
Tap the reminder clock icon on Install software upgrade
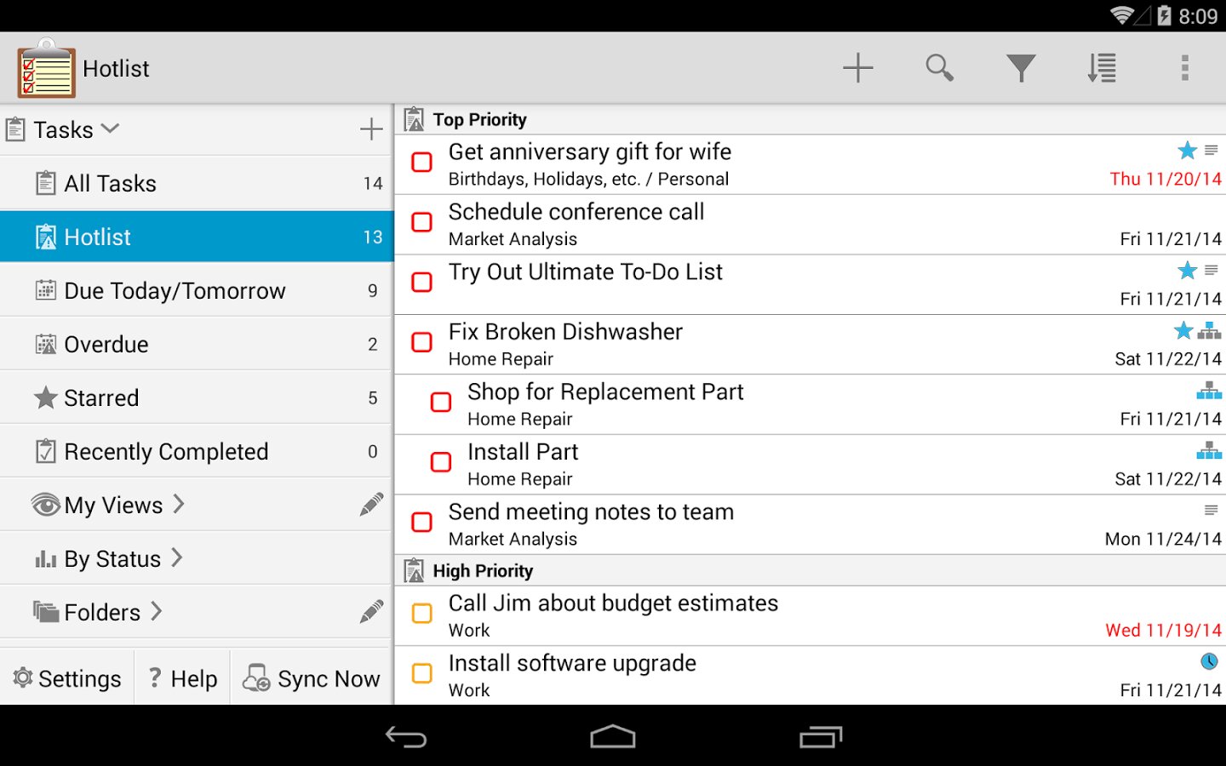(1209, 661)
